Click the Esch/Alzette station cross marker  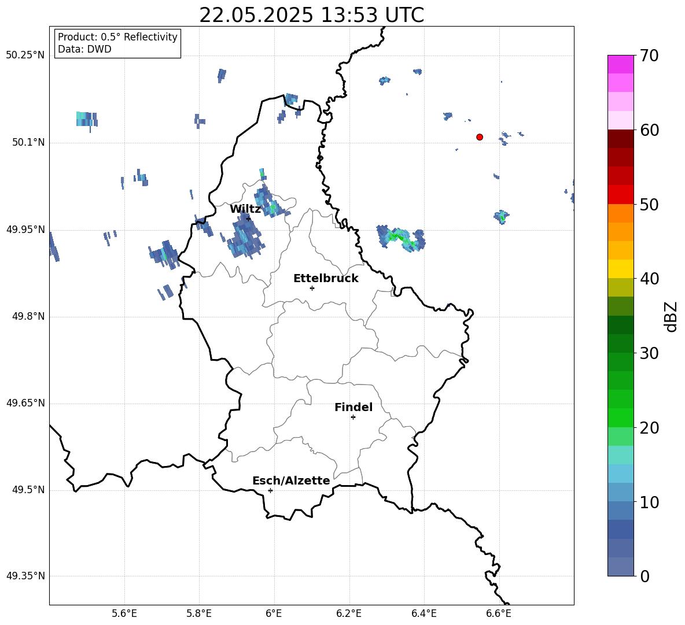[x=270, y=490]
